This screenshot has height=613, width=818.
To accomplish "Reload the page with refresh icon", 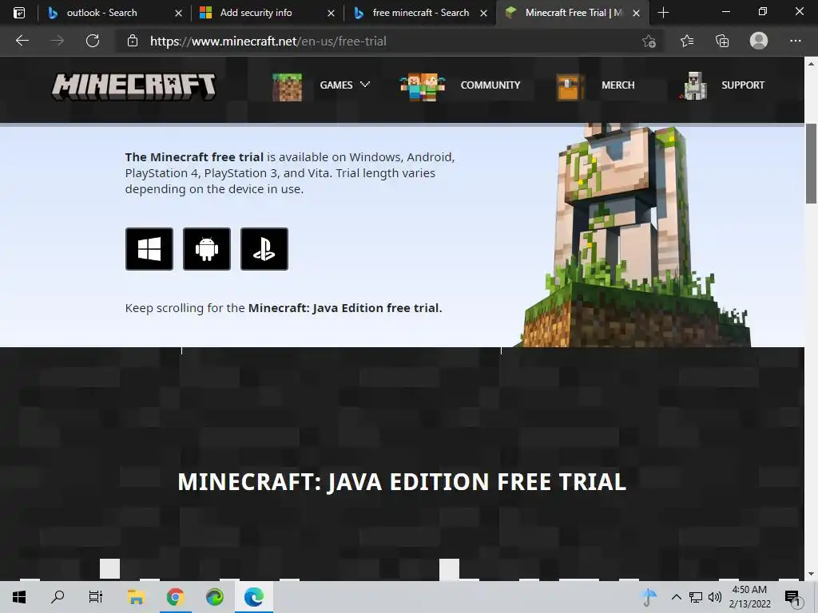I will click(93, 41).
